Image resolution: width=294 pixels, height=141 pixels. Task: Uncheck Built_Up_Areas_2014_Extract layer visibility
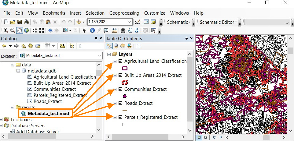click(x=120, y=75)
